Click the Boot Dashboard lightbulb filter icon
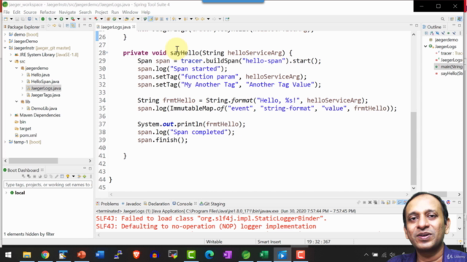The width and height of the screenshot is (467, 262). tap(68, 176)
